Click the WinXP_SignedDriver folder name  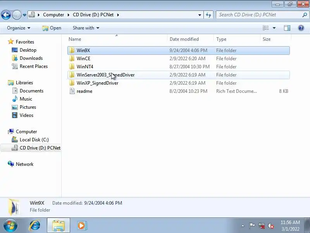[x=98, y=83]
